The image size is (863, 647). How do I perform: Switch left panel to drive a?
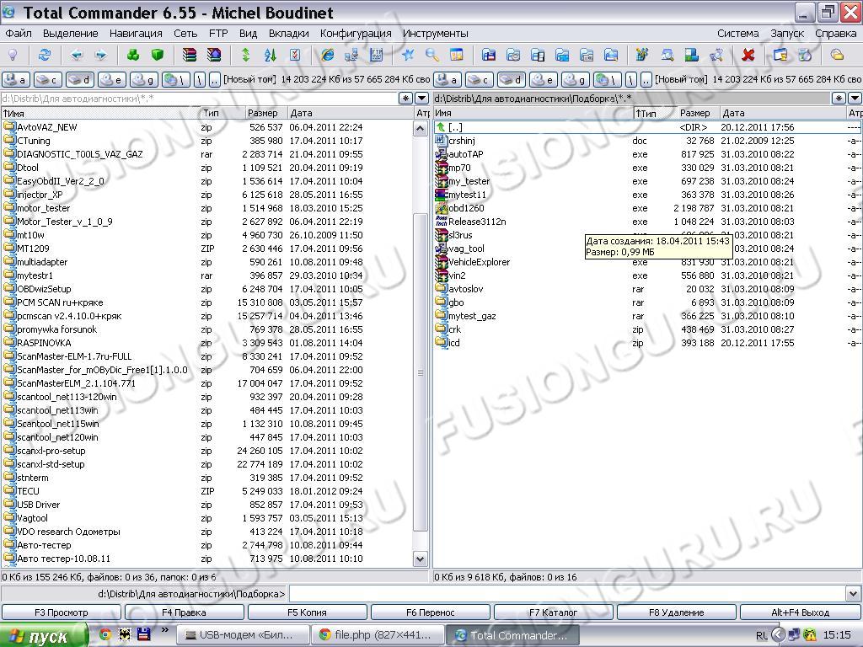(x=15, y=80)
